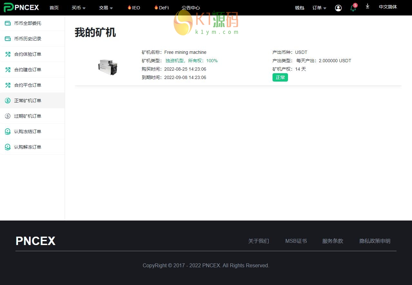Click the percent icon for 合约体验订单

[8, 54]
